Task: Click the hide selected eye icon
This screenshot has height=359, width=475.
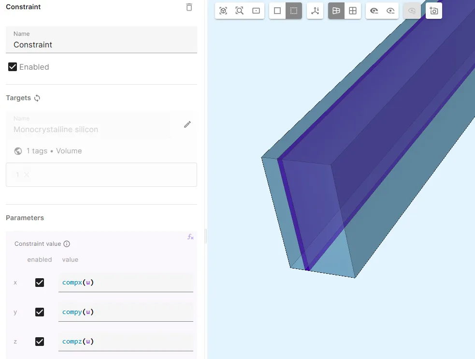Action: tap(374, 11)
